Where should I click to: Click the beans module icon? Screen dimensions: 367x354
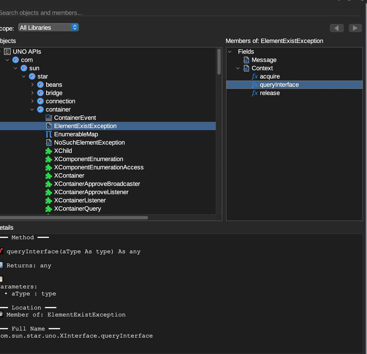tap(40, 85)
